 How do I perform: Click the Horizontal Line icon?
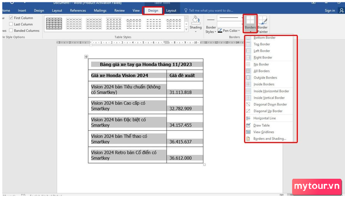tap(248, 118)
